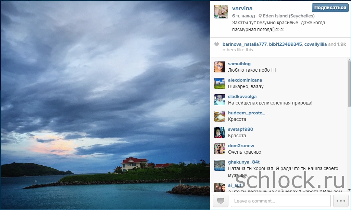This screenshot has height=210, width=351.
Task: Open bibi123499345 profile link
Action: click(x=285, y=44)
